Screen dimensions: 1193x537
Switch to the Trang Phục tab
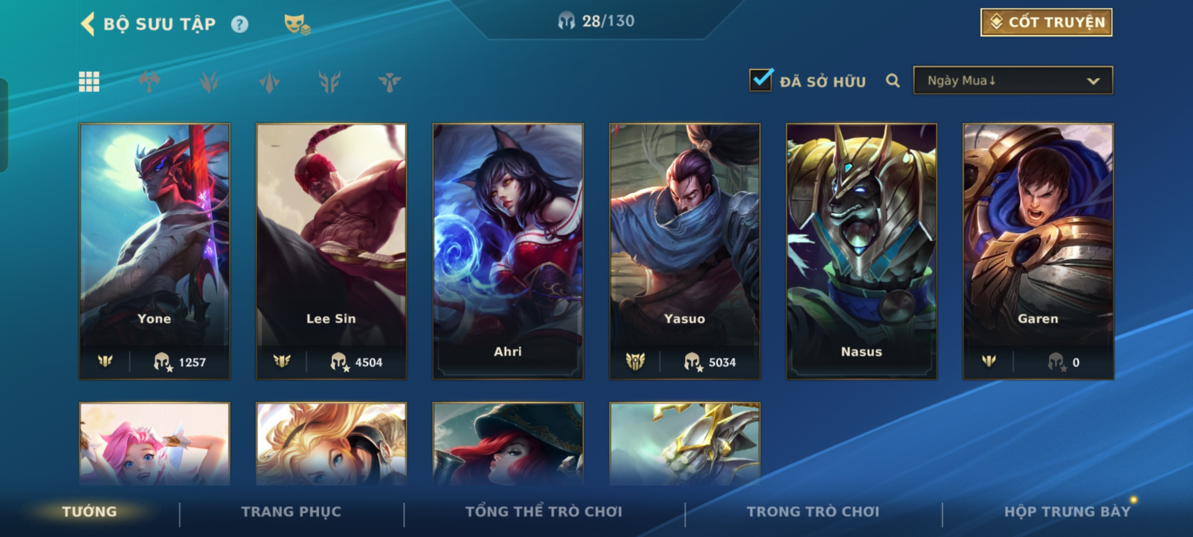tap(291, 512)
